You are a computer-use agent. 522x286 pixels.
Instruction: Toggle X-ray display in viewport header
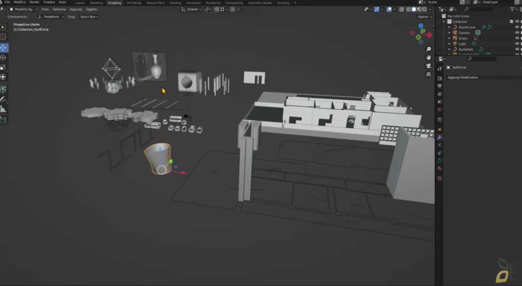402,9
